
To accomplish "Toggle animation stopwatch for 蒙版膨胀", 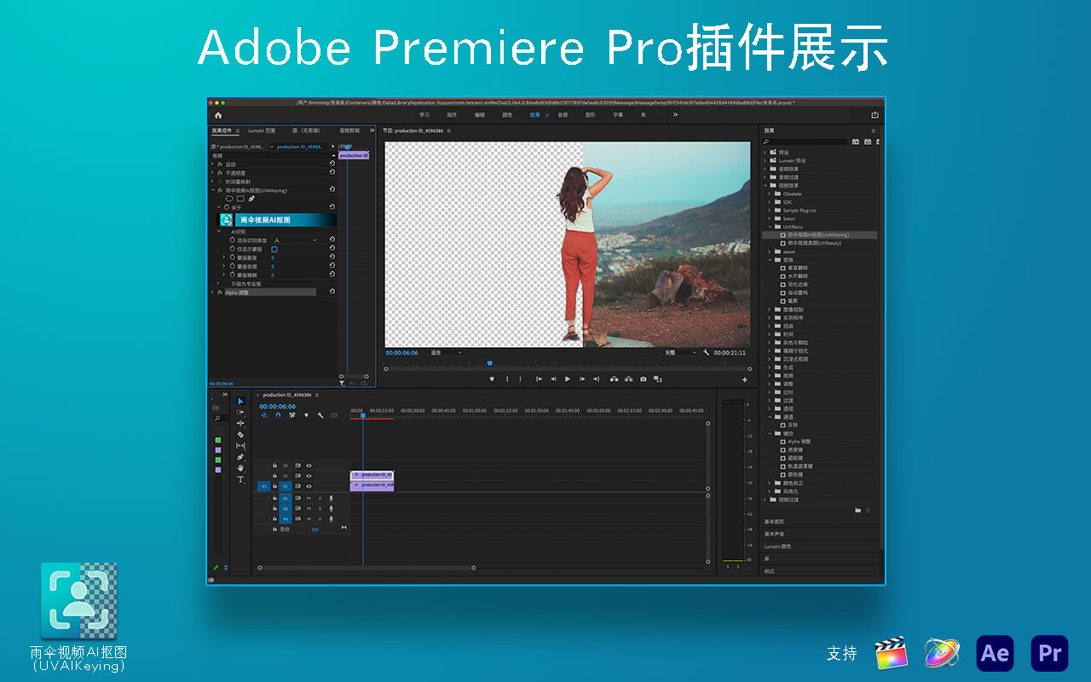I will (x=231, y=257).
